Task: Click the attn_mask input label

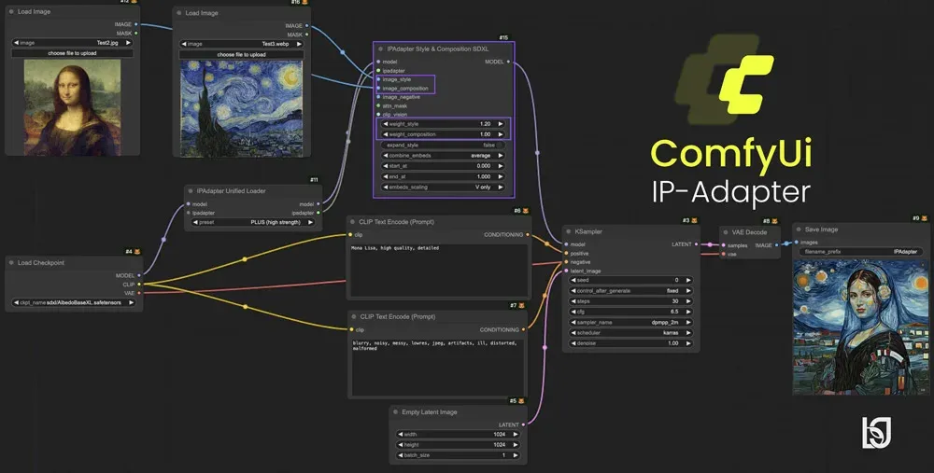Action: click(395, 106)
